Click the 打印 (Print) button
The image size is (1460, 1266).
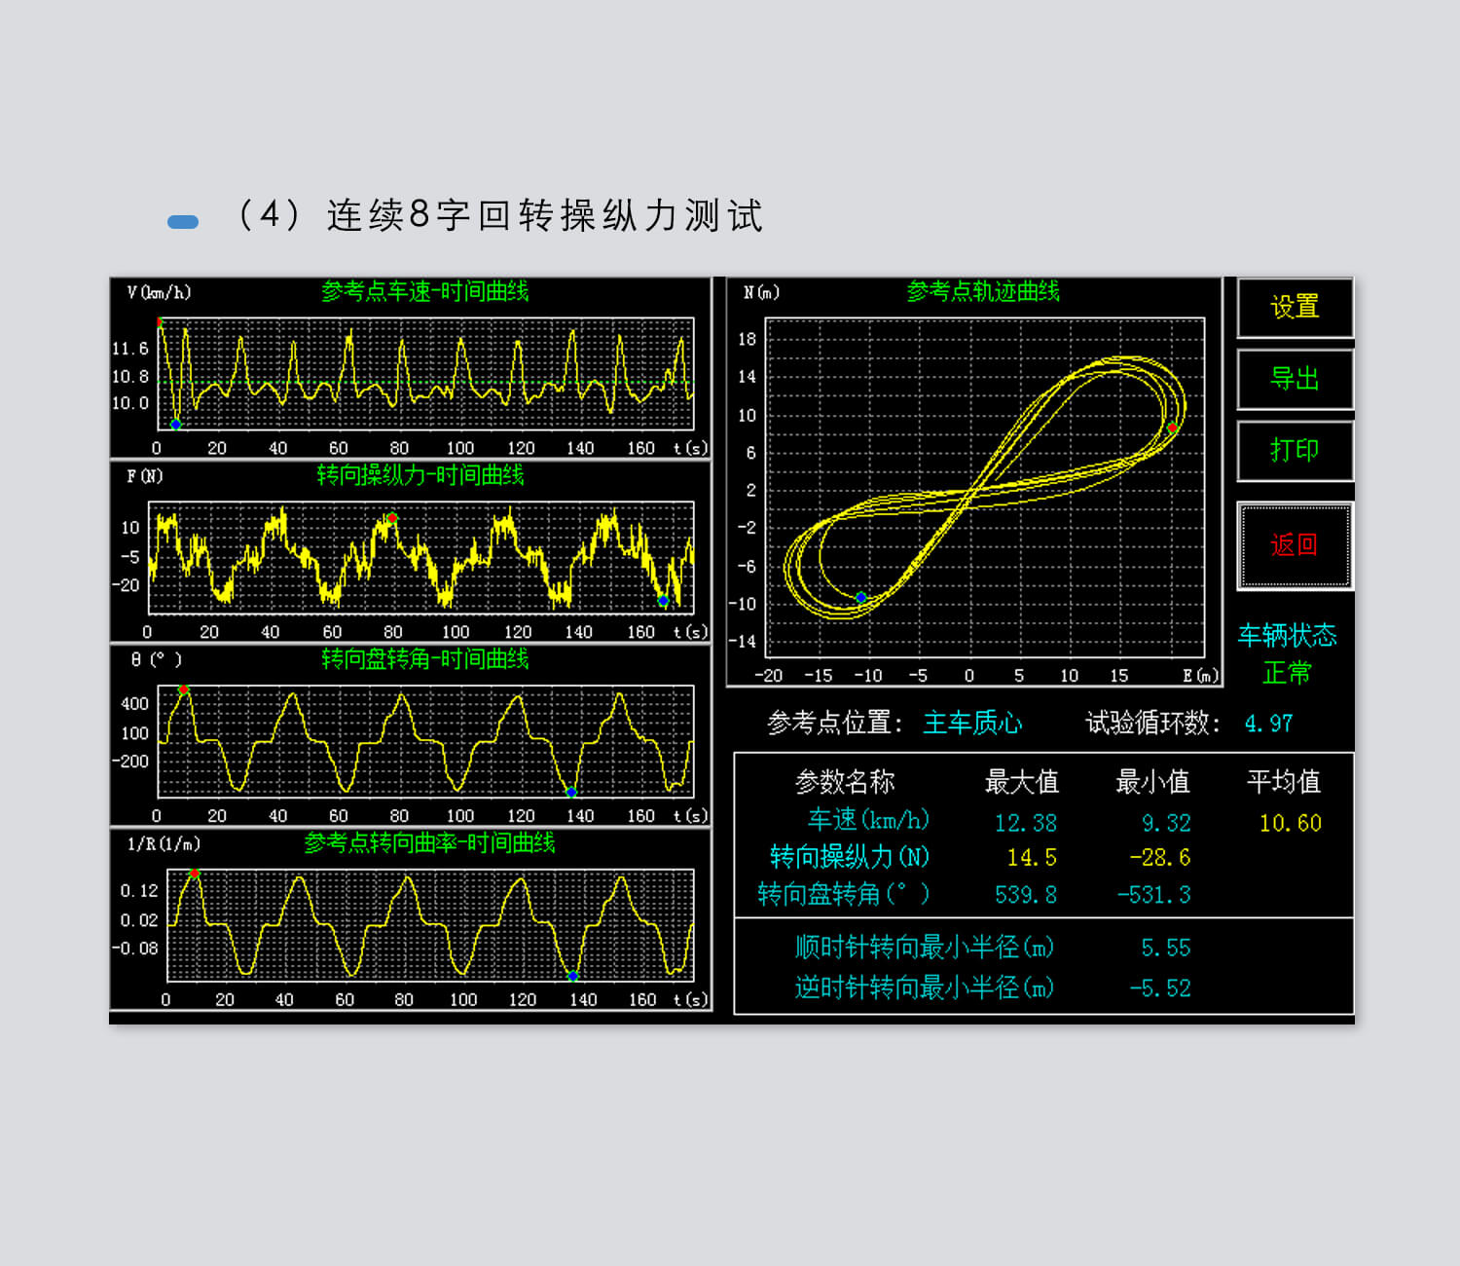coord(1295,450)
